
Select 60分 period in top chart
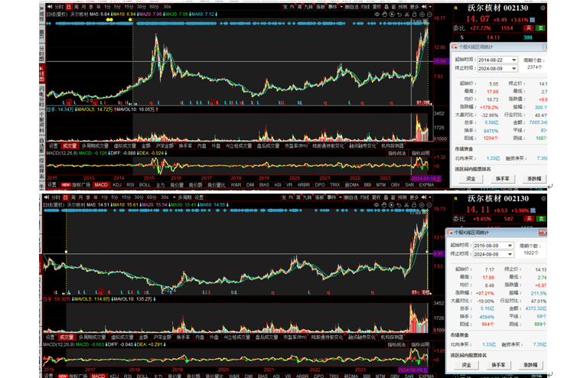(154, 7)
